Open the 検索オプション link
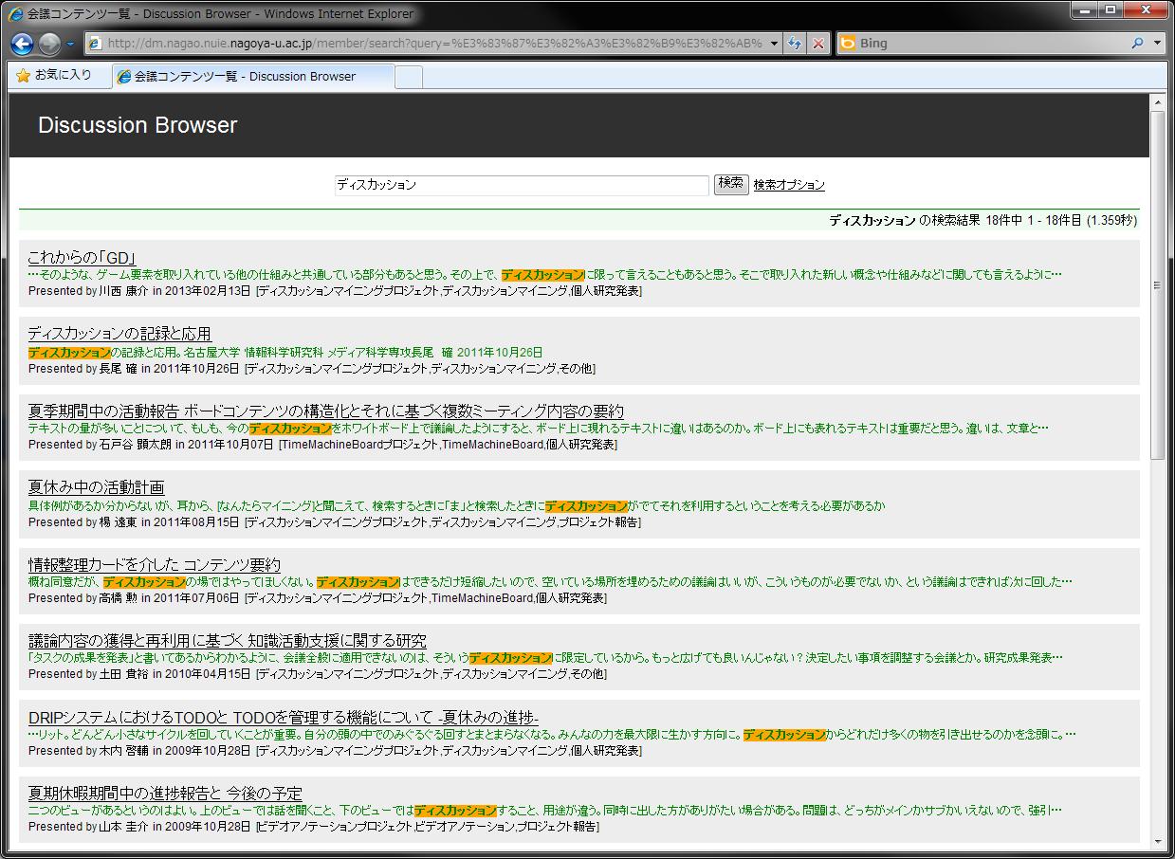The height and width of the screenshot is (859, 1175). [789, 185]
